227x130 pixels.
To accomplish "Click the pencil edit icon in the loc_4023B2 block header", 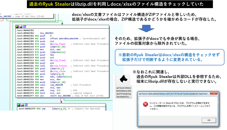I will point(21,27).
